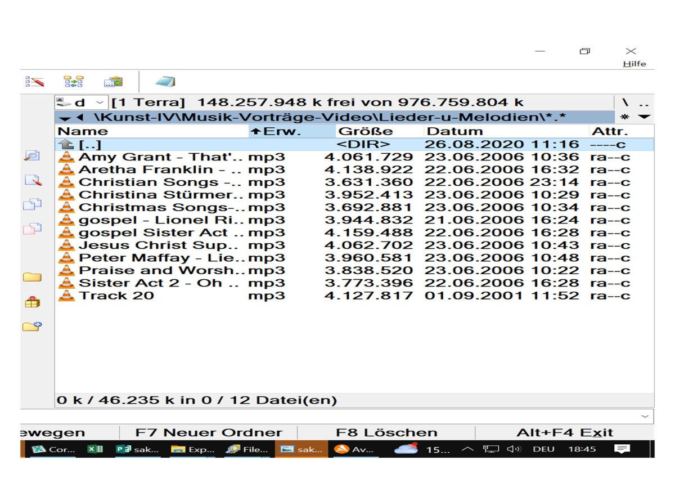Click the up-arrow icon of the [..] entry

pos(67,145)
